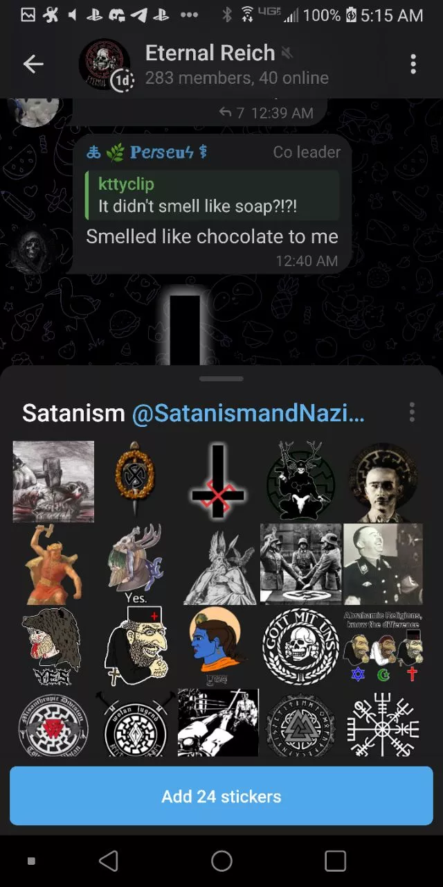Open the @SatanismandNazi… channel link

coord(248,413)
